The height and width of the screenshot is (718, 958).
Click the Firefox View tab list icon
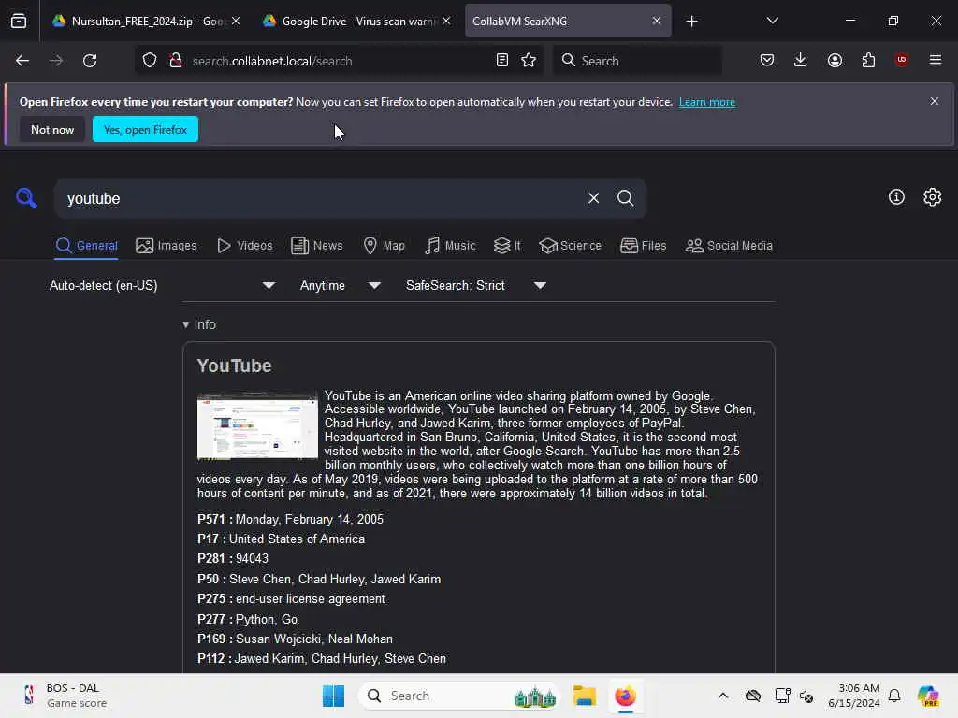click(x=19, y=21)
